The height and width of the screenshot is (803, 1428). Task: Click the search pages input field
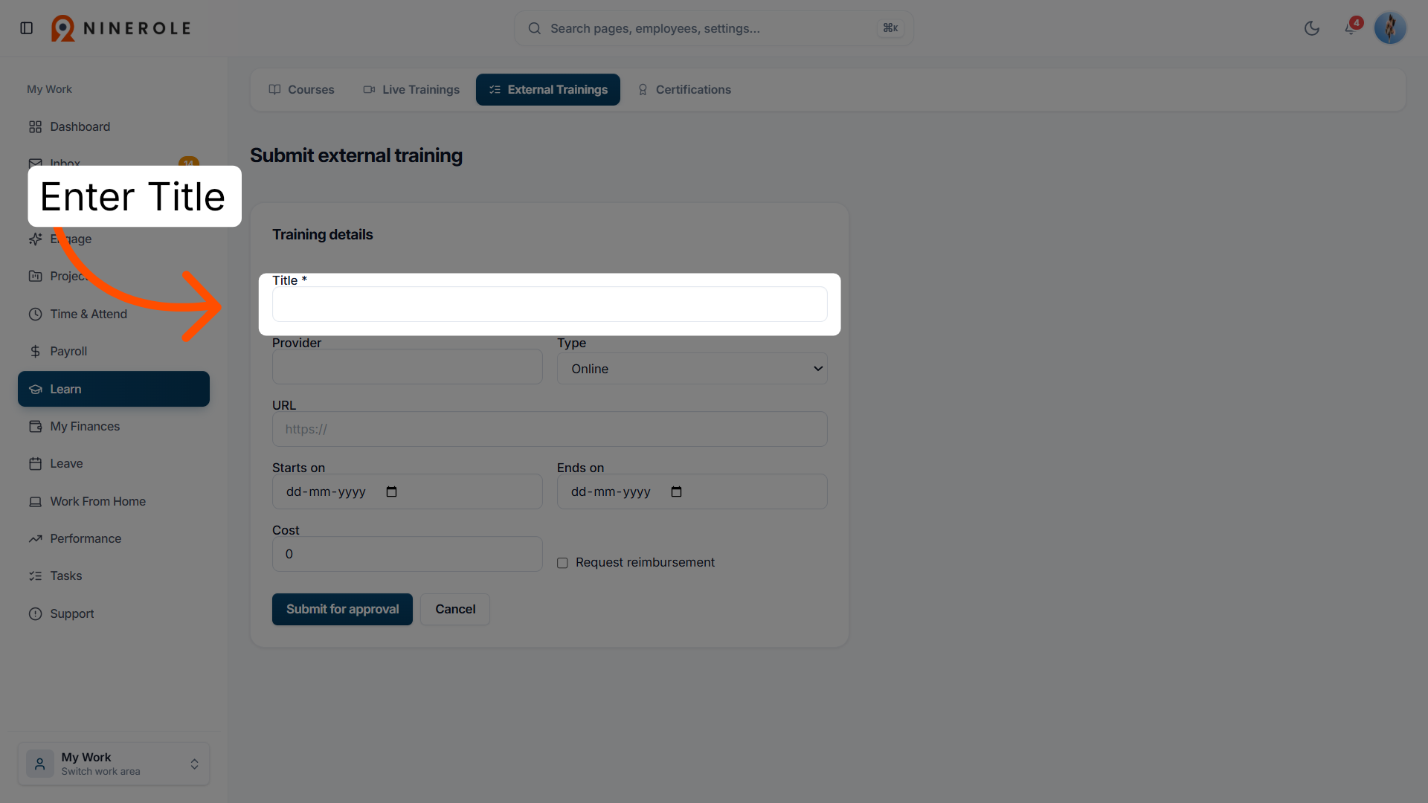click(x=713, y=28)
